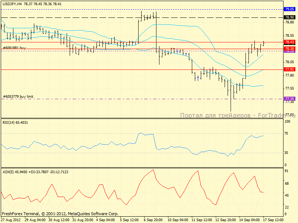Click the ADX 91 level on scale
The image size is (298, 223).
[x=287, y=171]
